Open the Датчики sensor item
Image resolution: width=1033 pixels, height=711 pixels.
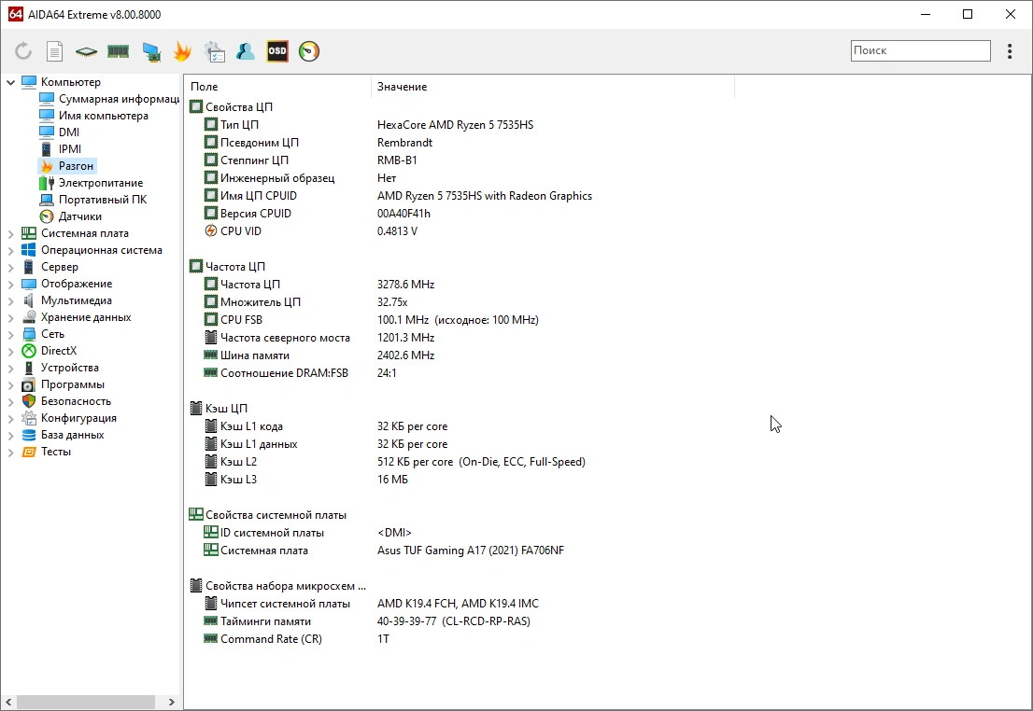coord(70,216)
